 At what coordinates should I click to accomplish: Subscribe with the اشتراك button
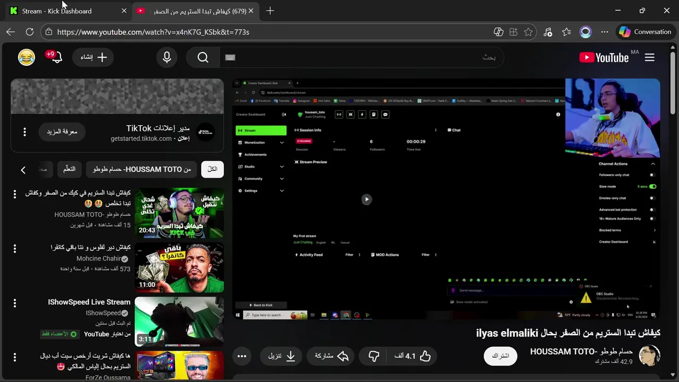pos(500,355)
